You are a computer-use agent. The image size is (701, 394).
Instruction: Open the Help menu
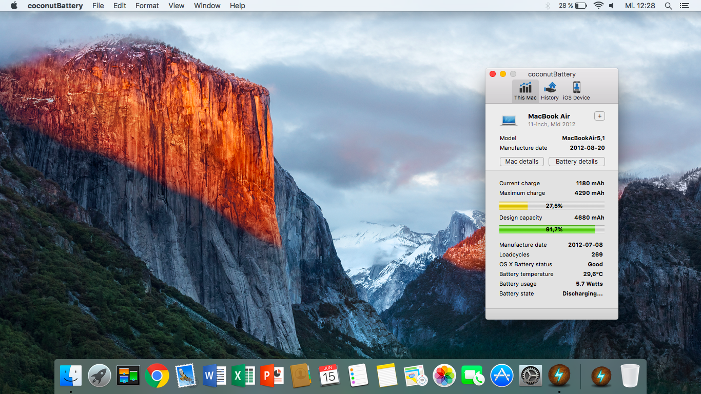coord(238,6)
